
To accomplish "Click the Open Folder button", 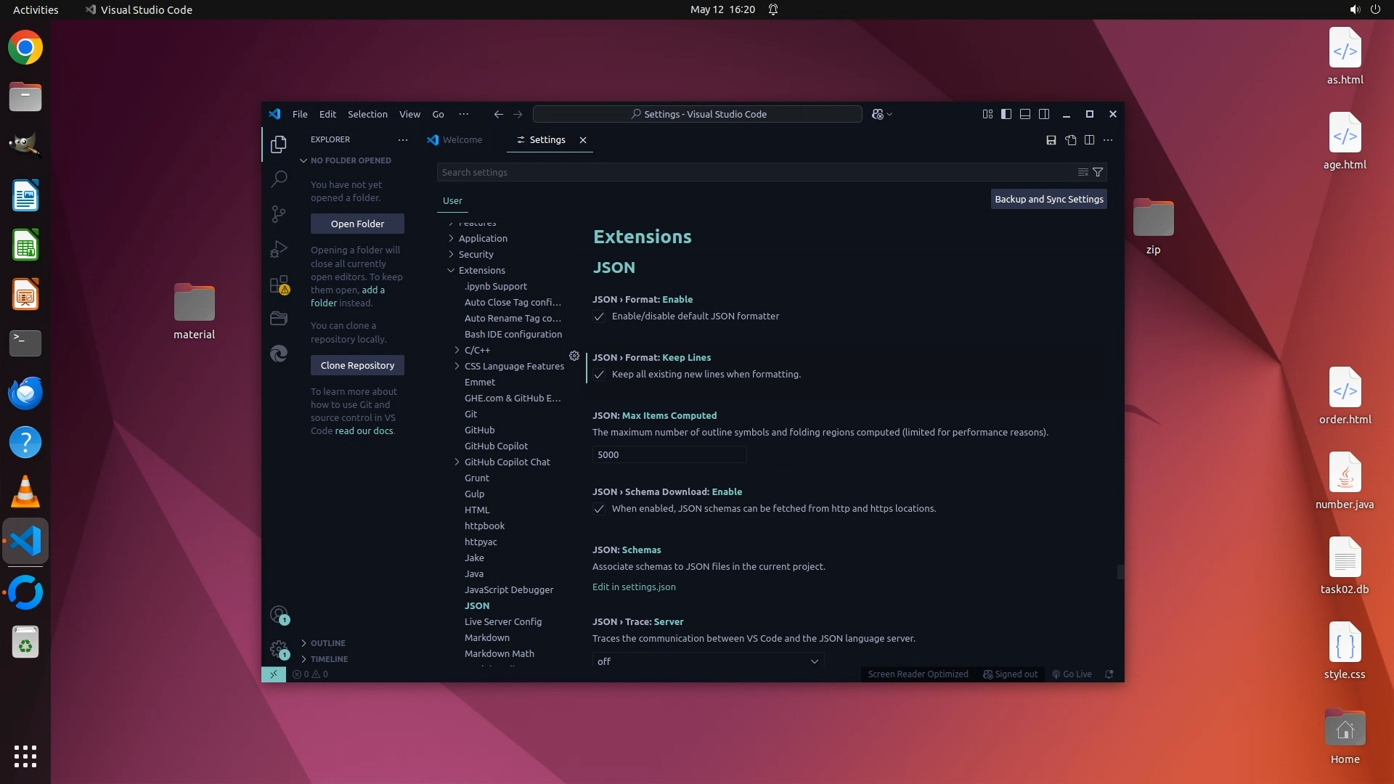I will click(357, 224).
